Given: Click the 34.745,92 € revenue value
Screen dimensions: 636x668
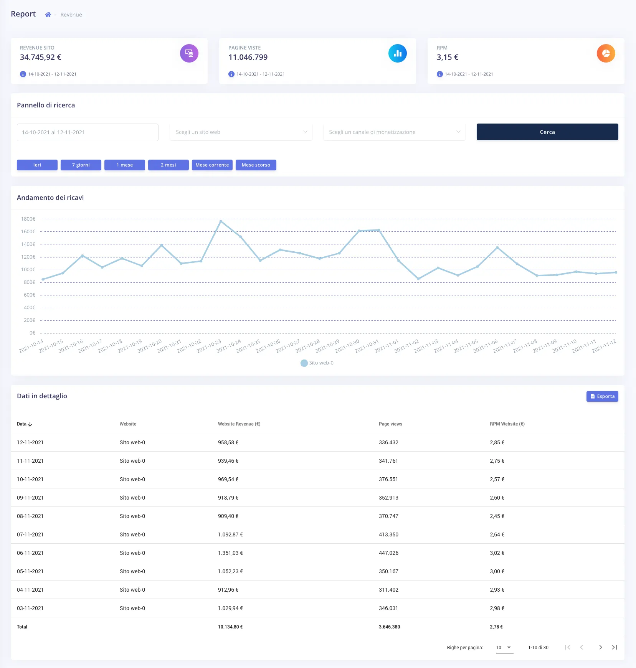Looking at the screenshot, I should pos(41,57).
